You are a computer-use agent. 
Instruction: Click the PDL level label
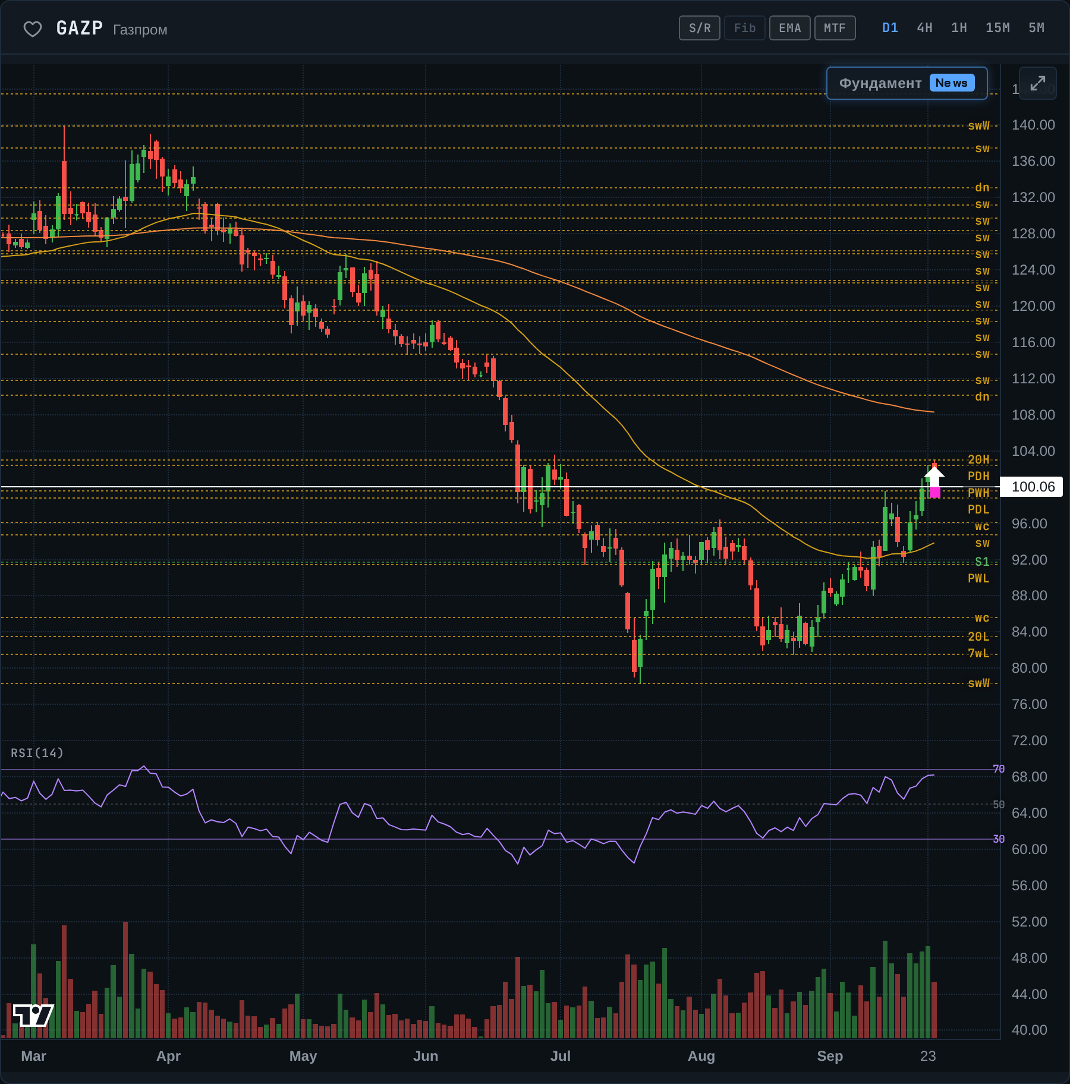(978, 509)
